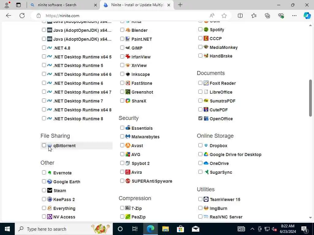The image size is (314, 235).
Task: Tick the Malwarebytes checkbox
Action: pyautogui.click(x=122, y=136)
